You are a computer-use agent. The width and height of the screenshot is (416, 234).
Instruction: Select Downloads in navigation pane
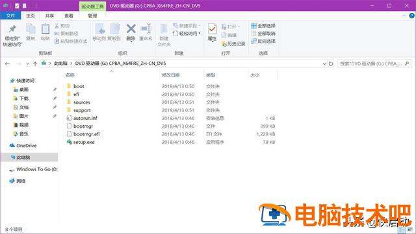pos(24,99)
